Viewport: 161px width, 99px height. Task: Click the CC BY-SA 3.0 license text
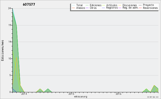(153, 97)
